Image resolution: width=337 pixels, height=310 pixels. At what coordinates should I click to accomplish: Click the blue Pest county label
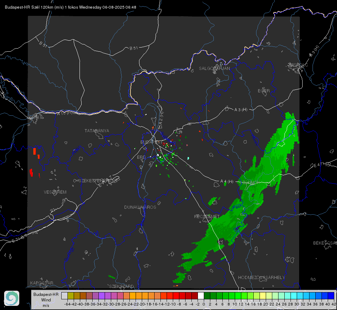click(x=237, y=207)
